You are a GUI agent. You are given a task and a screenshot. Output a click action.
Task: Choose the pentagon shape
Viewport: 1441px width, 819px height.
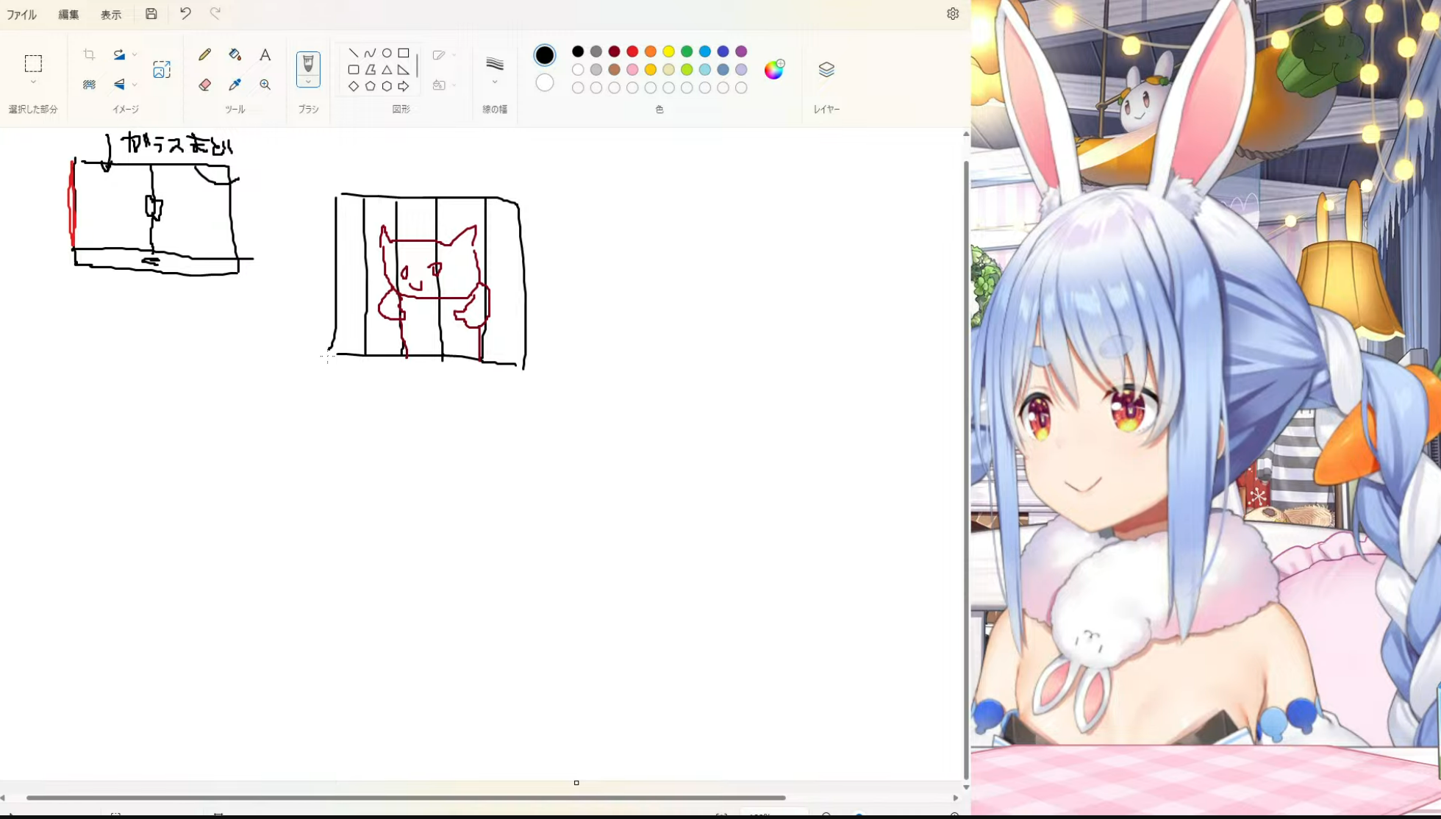370,86
